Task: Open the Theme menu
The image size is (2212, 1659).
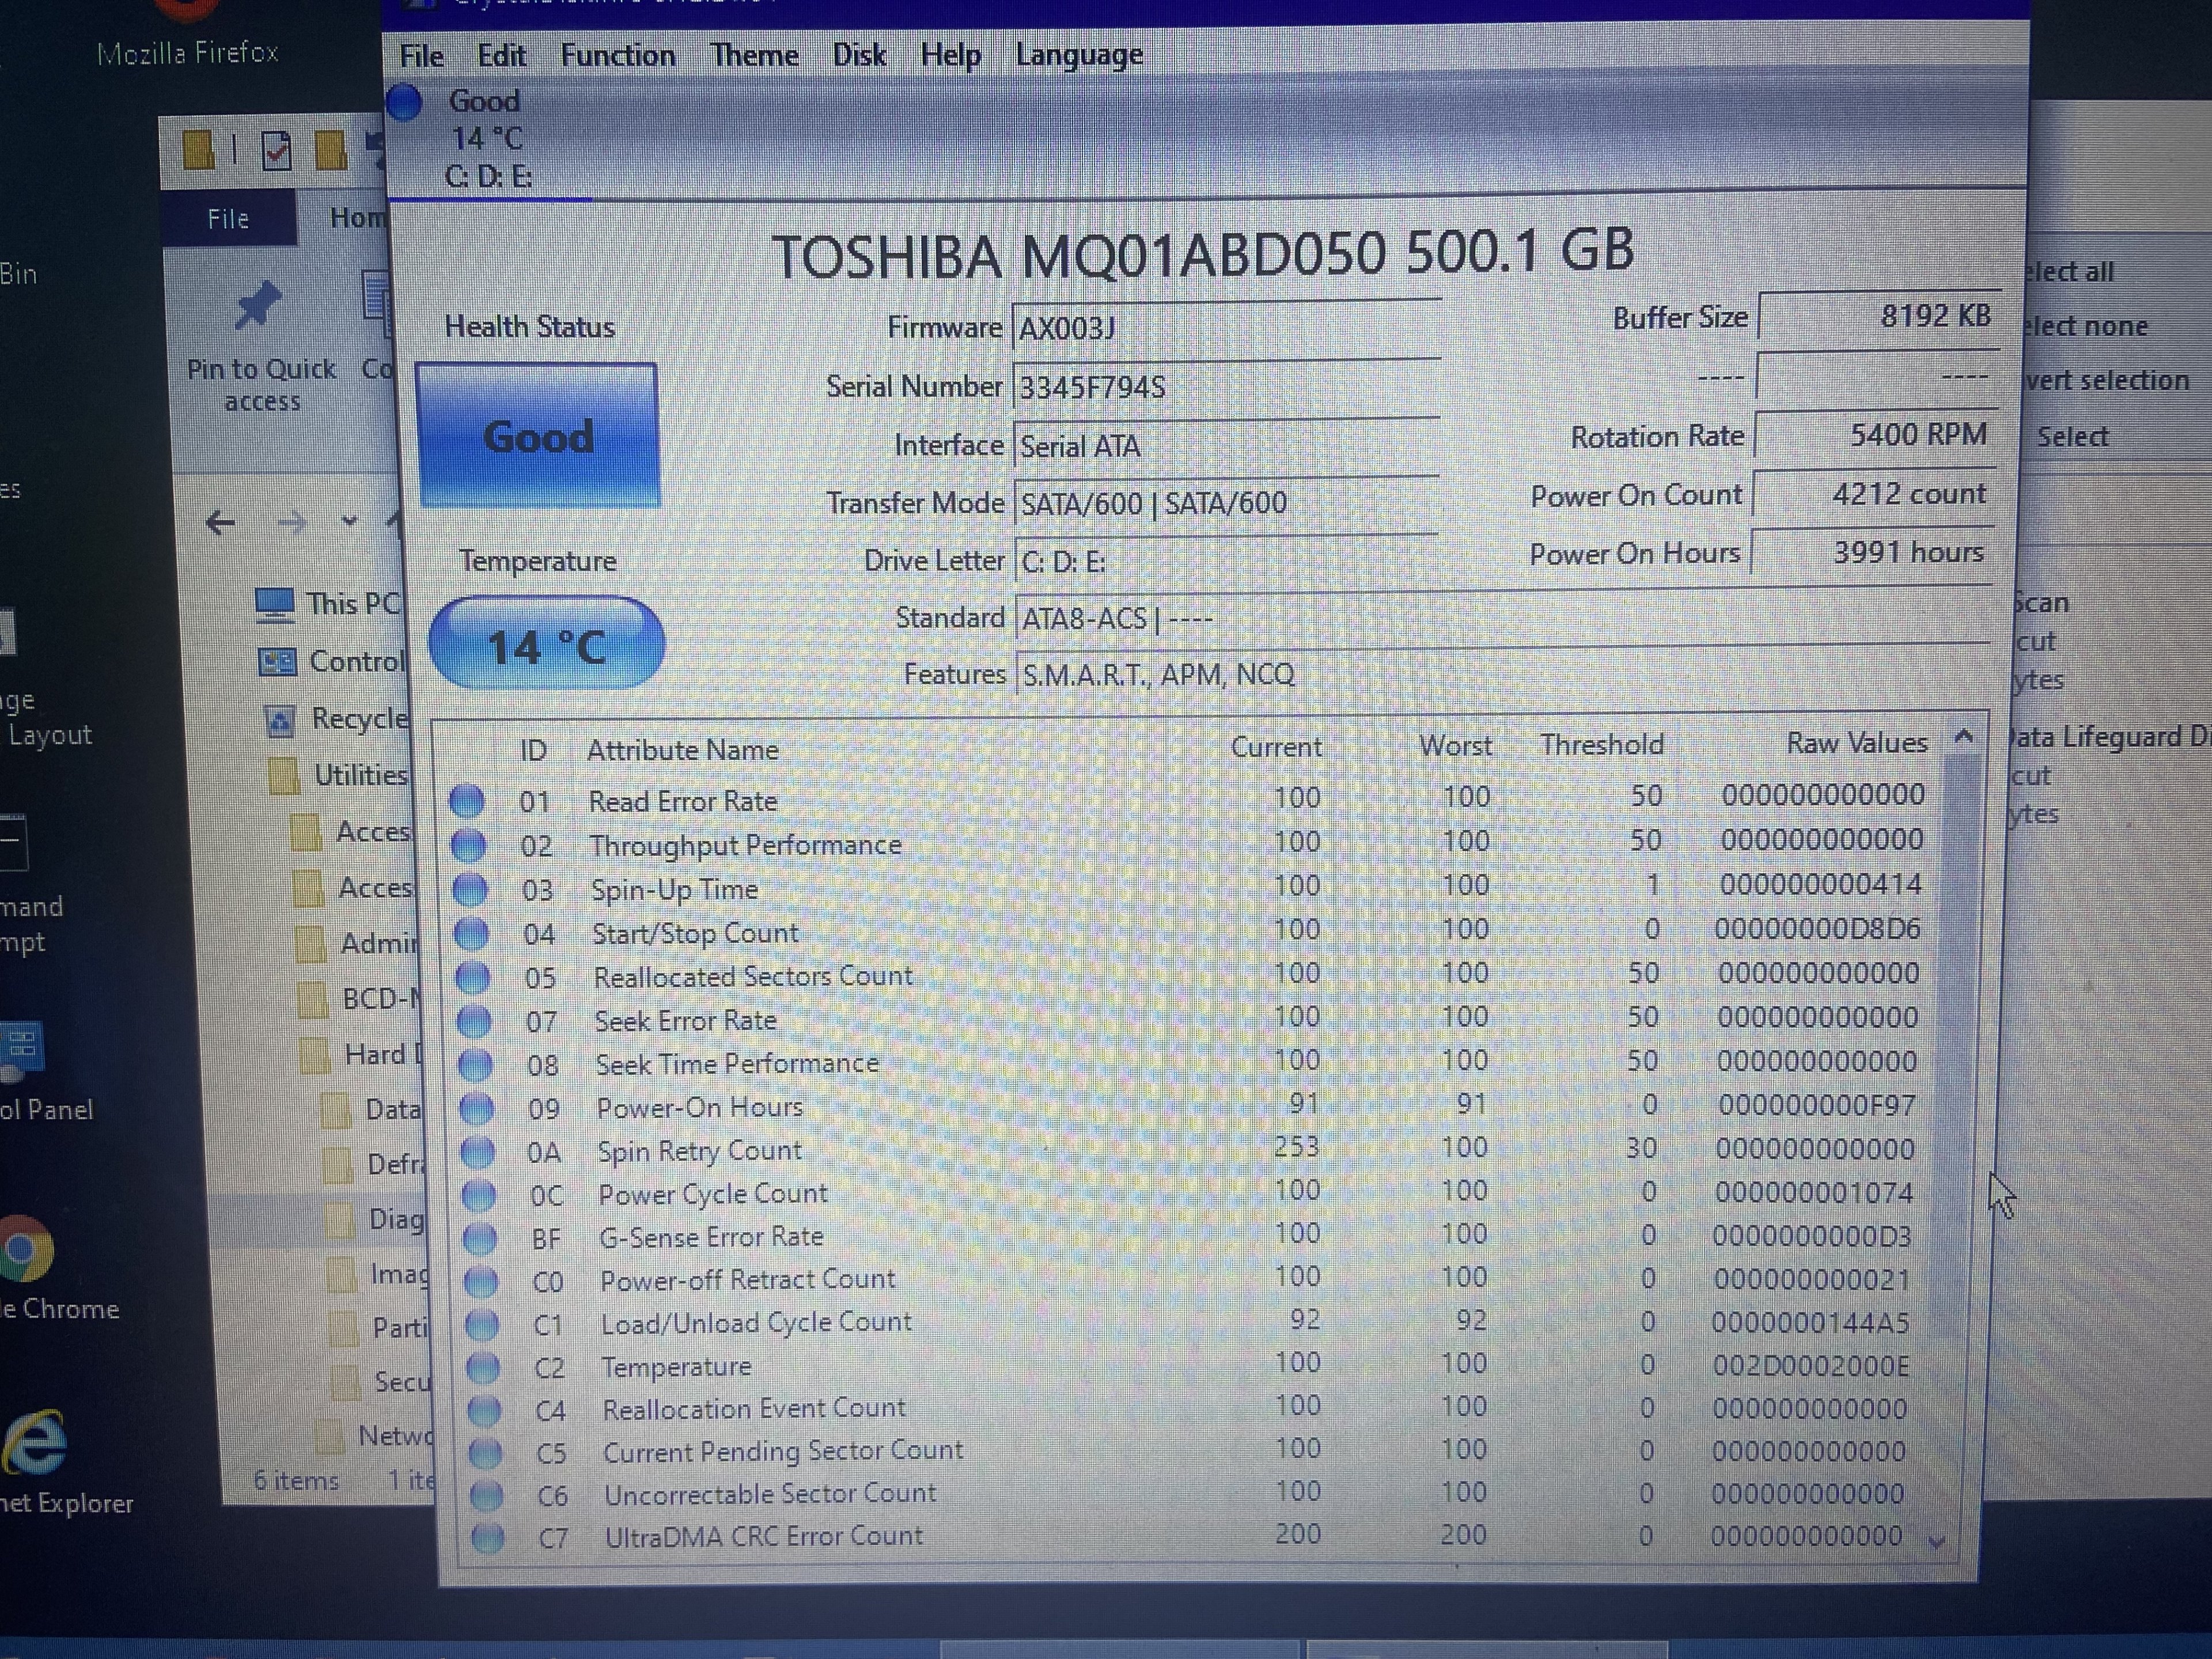Action: click(x=754, y=55)
